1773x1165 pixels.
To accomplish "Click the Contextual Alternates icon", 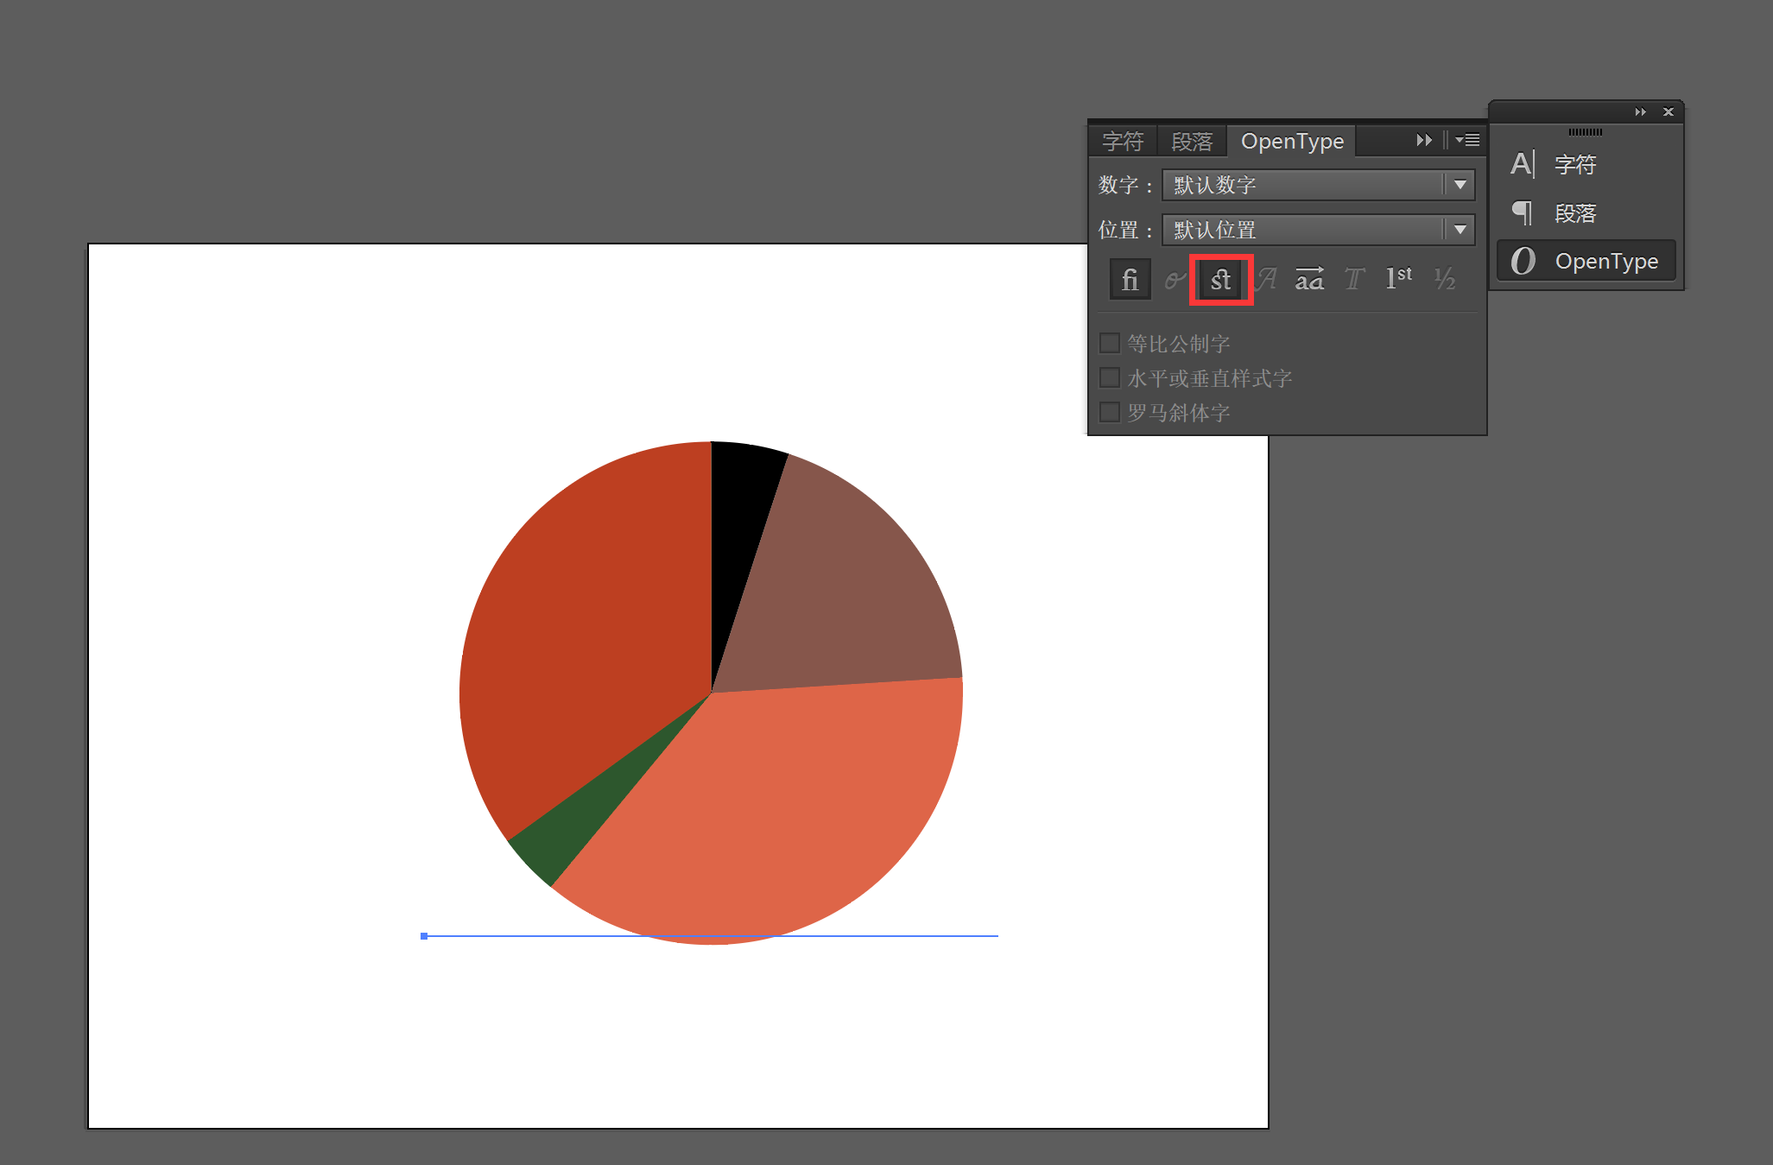I will 1175,280.
